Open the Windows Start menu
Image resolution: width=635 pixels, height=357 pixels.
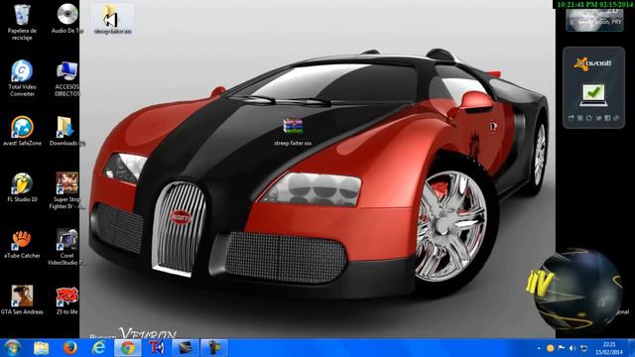[12, 348]
